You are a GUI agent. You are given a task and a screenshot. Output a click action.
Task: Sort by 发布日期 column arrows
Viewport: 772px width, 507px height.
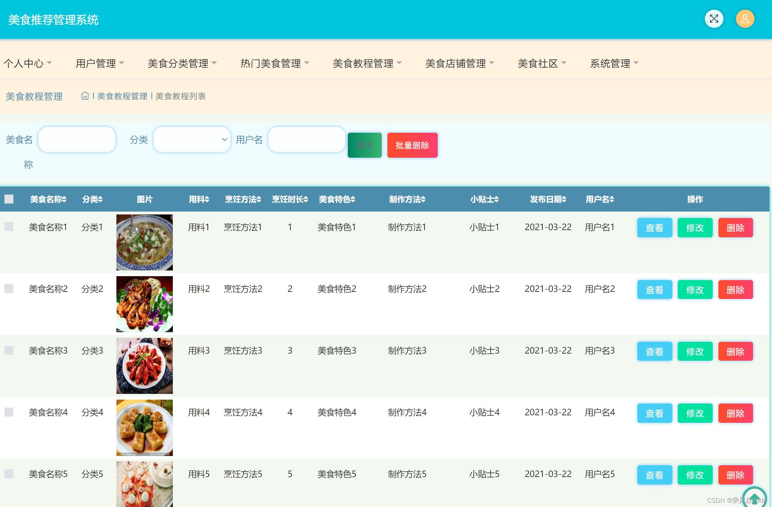coord(564,199)
